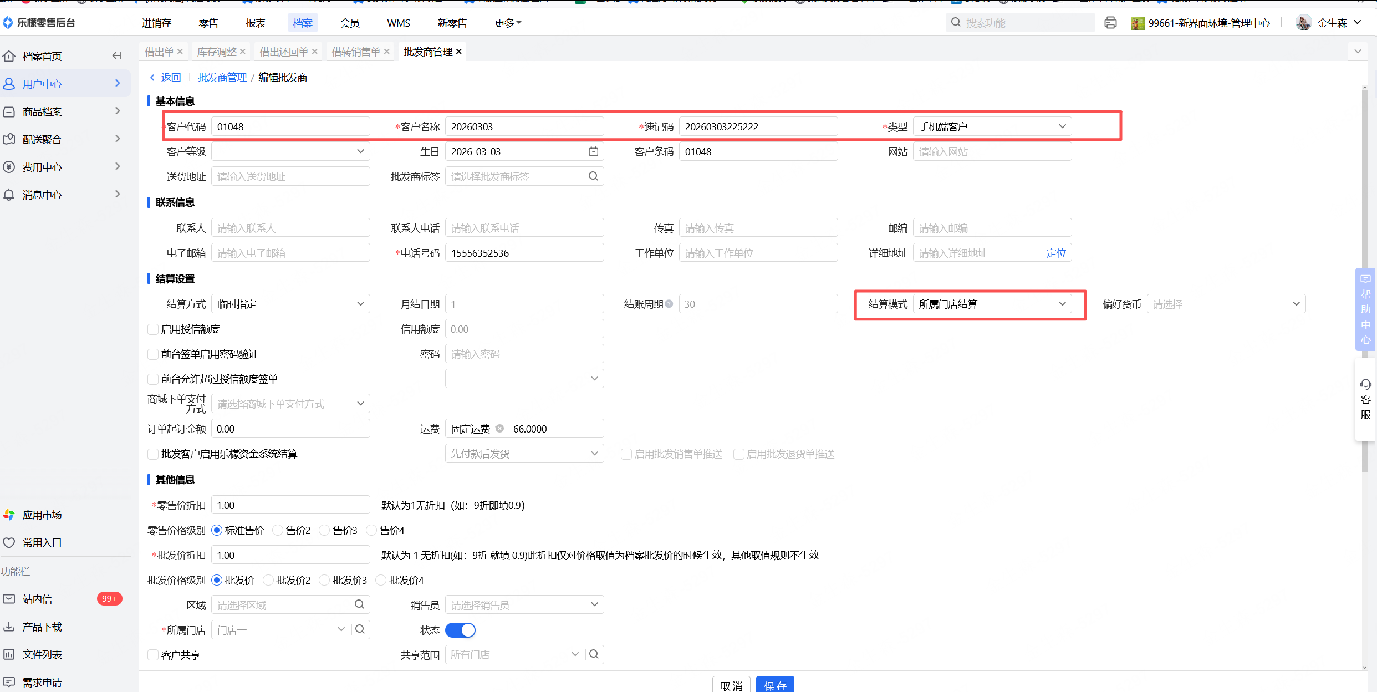Viewport: 1377px width, 692px height.
Task: Toggle the 状态 switch off
Action: click(x=460, y=630)
